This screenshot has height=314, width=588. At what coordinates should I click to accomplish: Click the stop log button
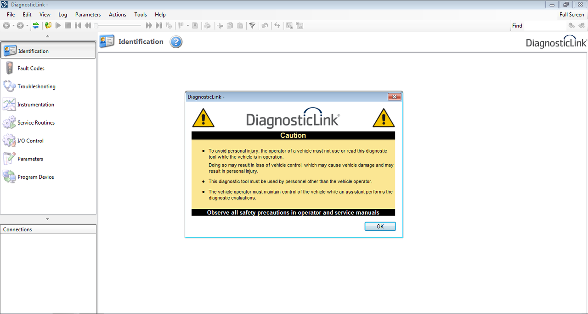pos(68,26)
